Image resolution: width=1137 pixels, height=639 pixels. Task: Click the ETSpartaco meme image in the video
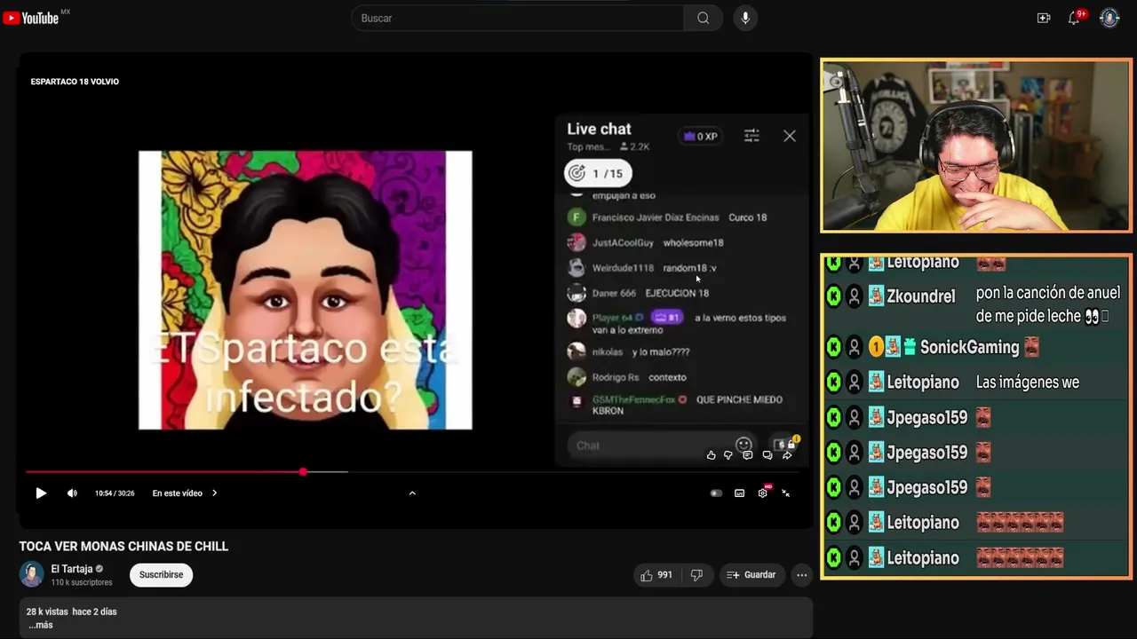point(306,290)
